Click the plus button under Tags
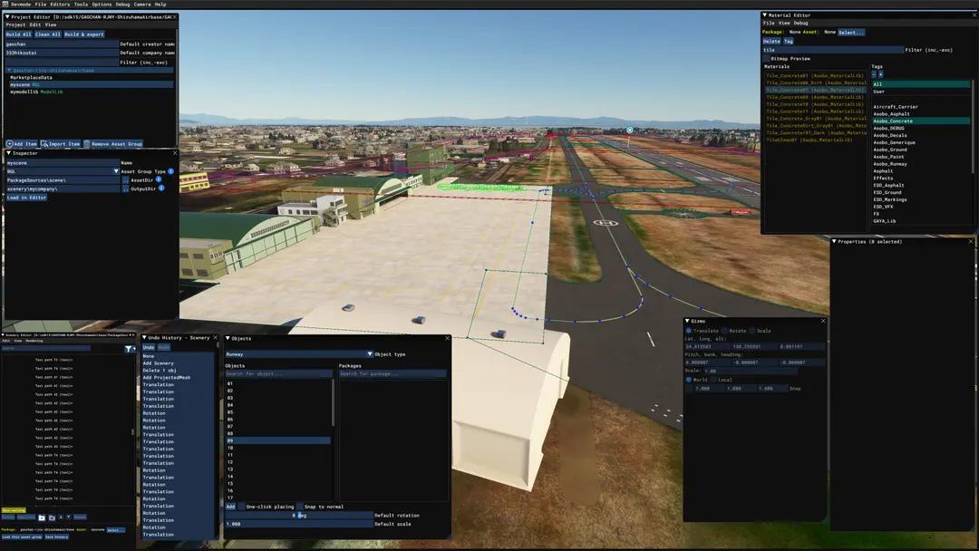The height and width of the screenshot is (551, 979). 880,74
